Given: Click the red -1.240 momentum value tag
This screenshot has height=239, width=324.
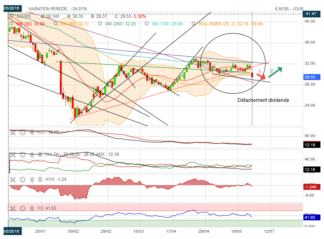Looking at the screenshot, I should 312,187.
